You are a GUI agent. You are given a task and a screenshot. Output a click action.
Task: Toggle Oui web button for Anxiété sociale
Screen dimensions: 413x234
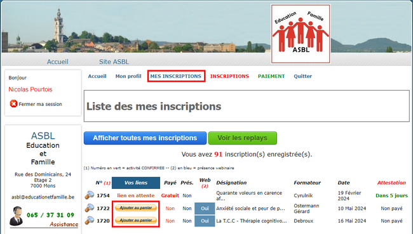coord(205,209)
